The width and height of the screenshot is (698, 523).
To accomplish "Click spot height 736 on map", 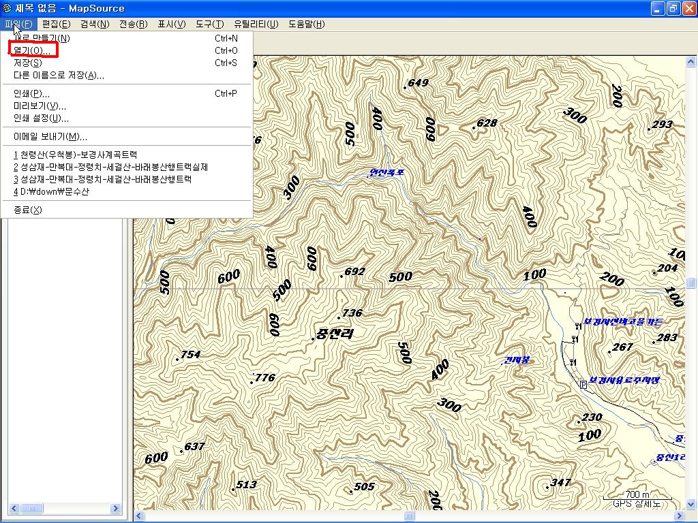I will 352,313.
